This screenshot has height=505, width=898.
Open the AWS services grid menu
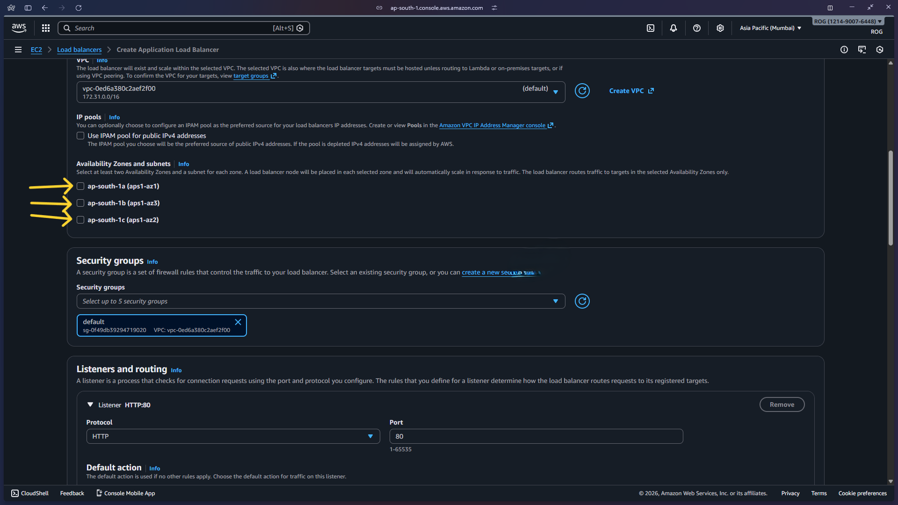tap(45, 28)
